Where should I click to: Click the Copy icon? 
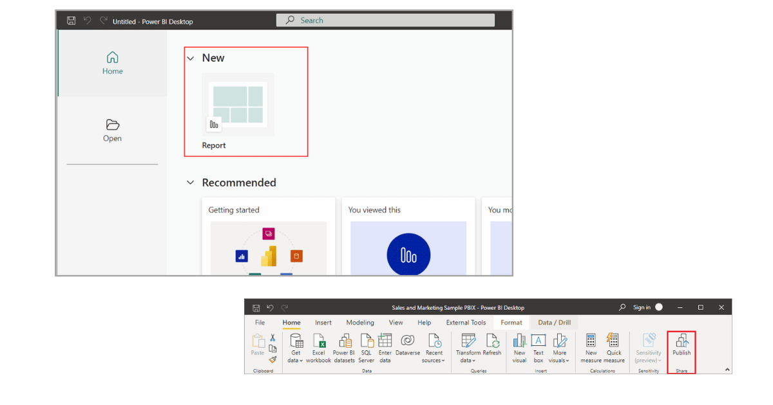(273, 348)
